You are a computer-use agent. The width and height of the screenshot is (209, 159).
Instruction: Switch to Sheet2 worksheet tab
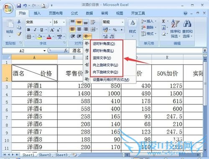coord(45,155)
